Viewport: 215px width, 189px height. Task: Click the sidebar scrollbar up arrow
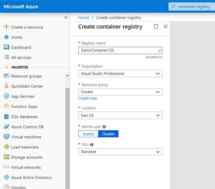67,75
